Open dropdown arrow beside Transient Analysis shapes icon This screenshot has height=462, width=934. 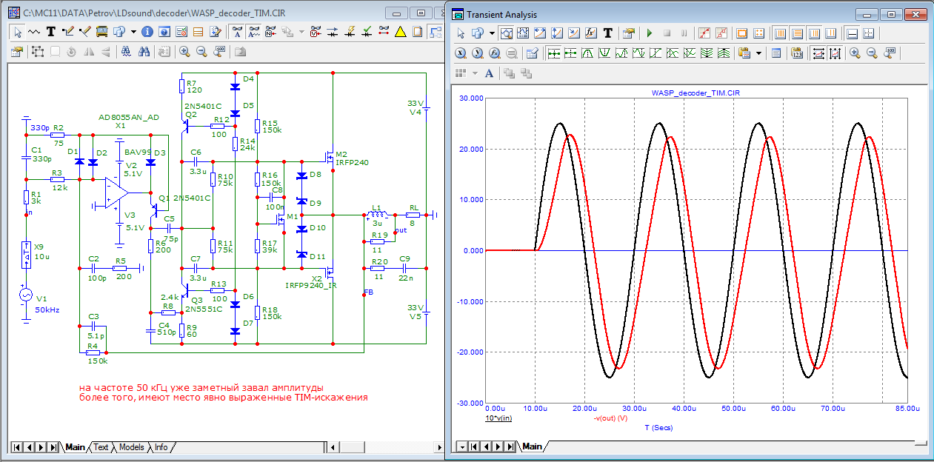(x=492, y=33)
